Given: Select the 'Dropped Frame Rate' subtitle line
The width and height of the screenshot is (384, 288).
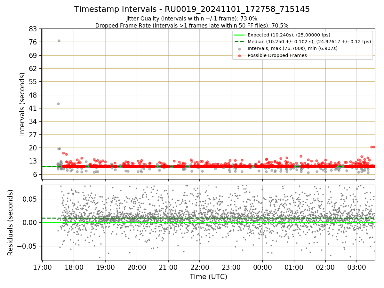Looking at the screenshot, I should [192, 25].
